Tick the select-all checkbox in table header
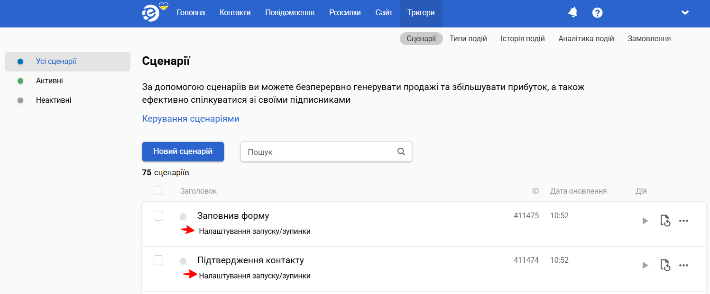 tap(158, 190)
